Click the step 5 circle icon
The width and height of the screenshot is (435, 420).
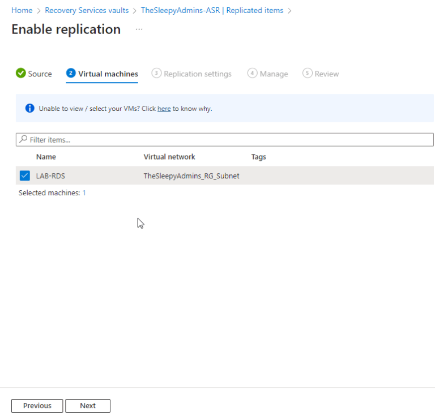[307, 73]
